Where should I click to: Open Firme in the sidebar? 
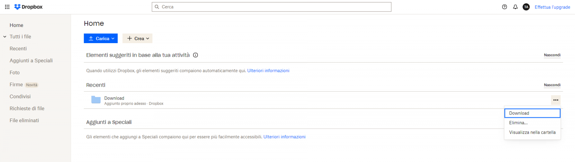(16, 84)
